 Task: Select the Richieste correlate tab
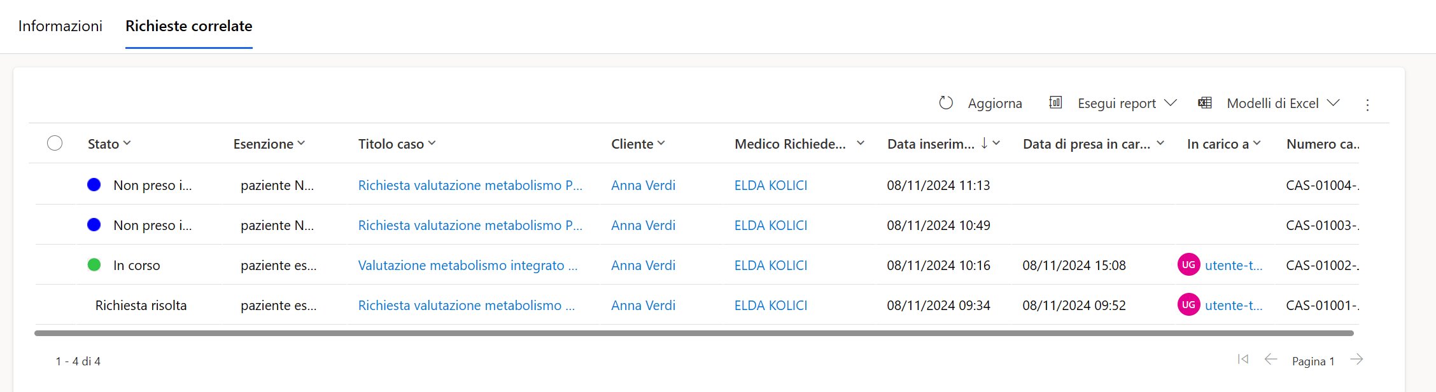pos(189,26)
